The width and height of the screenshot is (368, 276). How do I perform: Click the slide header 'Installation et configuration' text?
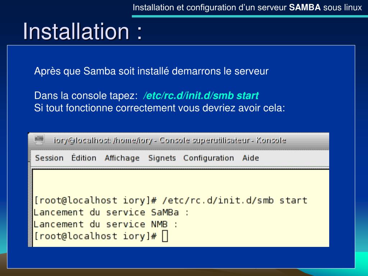(x=247, y=8)
